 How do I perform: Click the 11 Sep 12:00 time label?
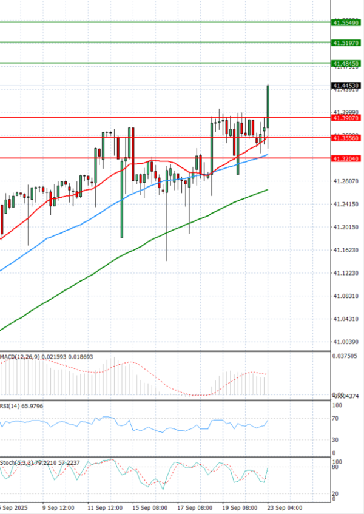(x=105, y=508)
